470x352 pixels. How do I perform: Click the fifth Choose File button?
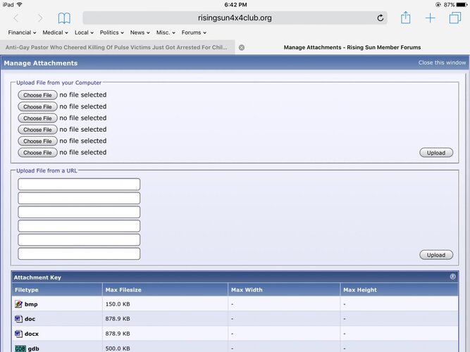click(x=37, y=141)
